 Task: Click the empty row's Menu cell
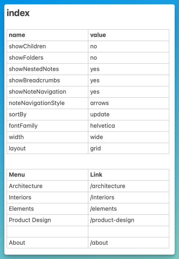click(47, 232)
